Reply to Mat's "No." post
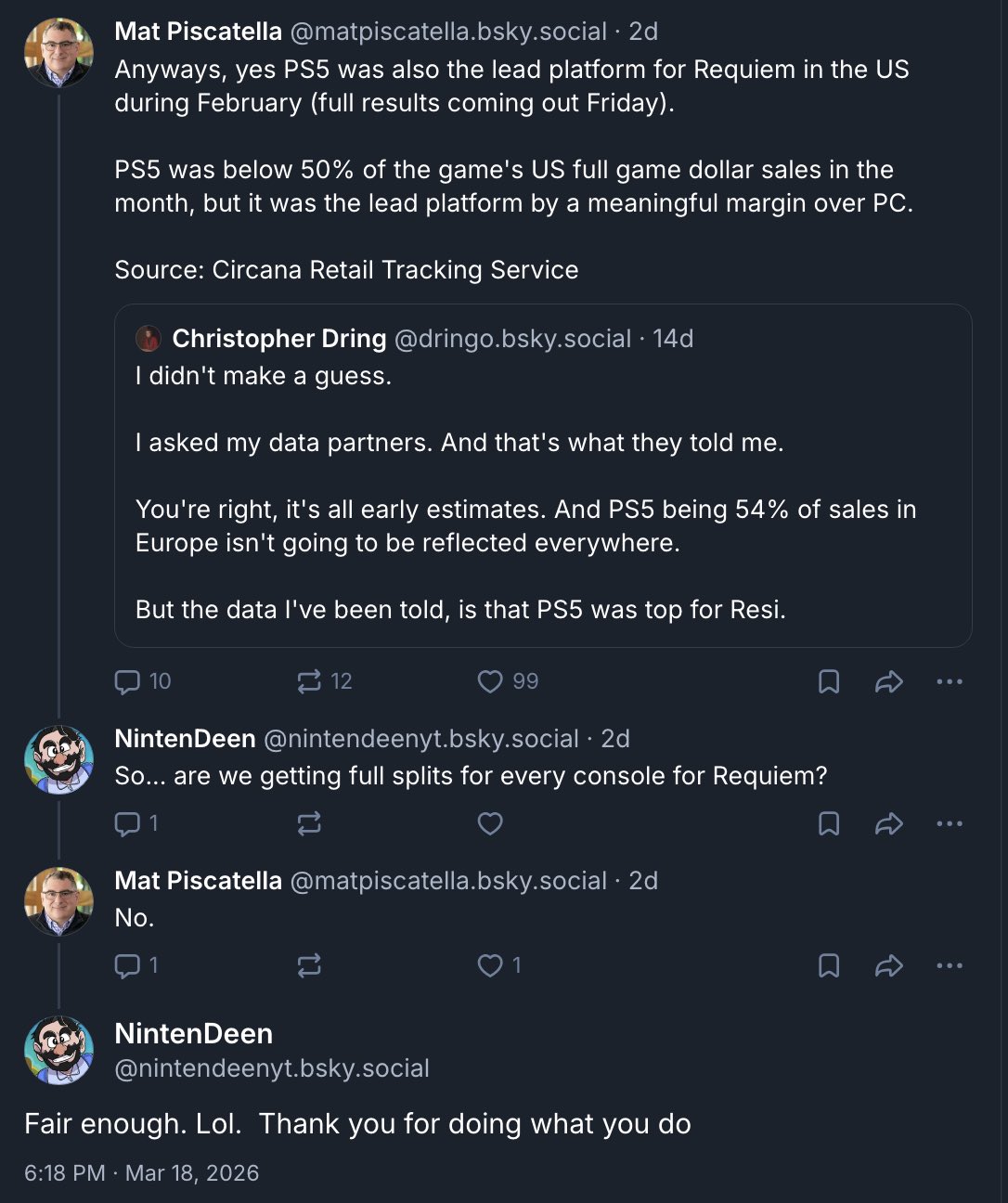Image resolution: width=1008 pixels, height=1203 pixels. click(x=136, y=965)
